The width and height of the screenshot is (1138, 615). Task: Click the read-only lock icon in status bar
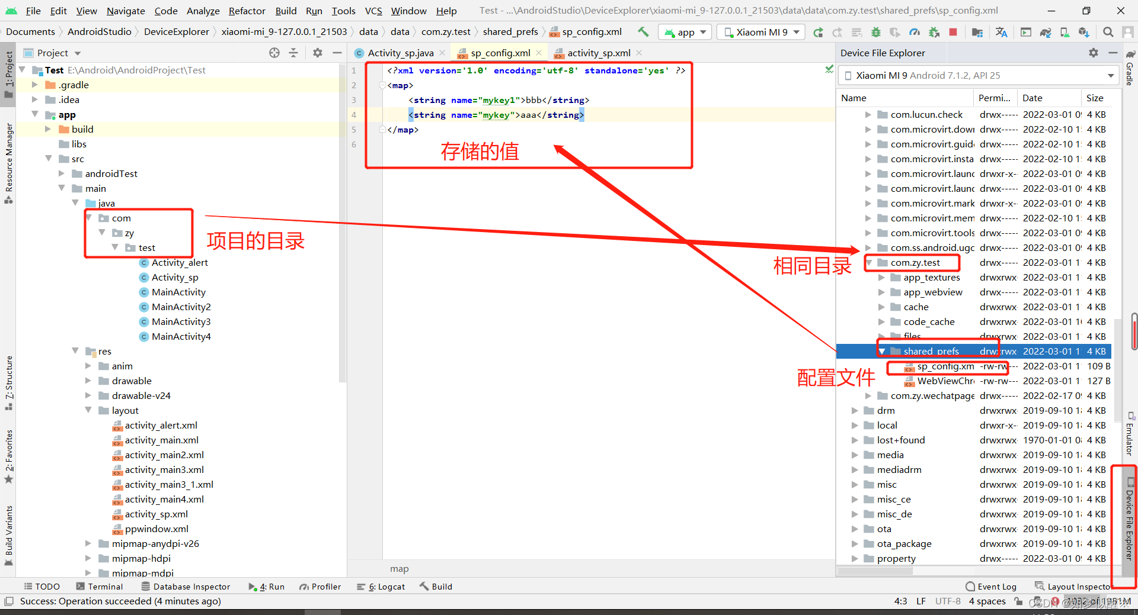point(1018,601)
